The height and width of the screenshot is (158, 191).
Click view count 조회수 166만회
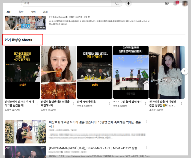pos(49,110)
